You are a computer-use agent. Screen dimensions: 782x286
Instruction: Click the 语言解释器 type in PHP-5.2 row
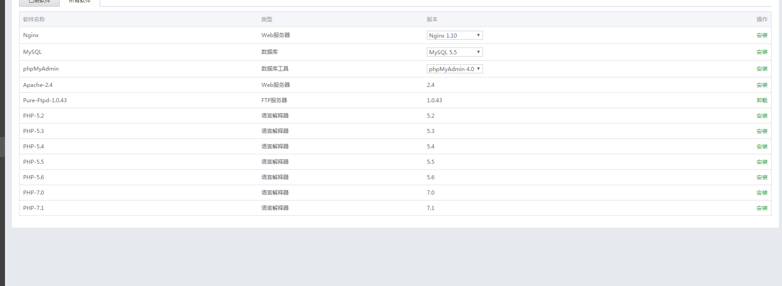(x=275, y=116)
